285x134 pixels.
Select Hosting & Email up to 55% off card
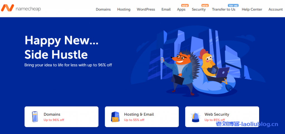tap(142, 117)
